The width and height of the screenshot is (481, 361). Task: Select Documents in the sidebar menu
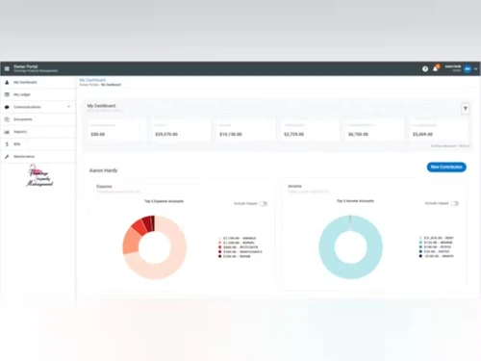tap(23, 119)
